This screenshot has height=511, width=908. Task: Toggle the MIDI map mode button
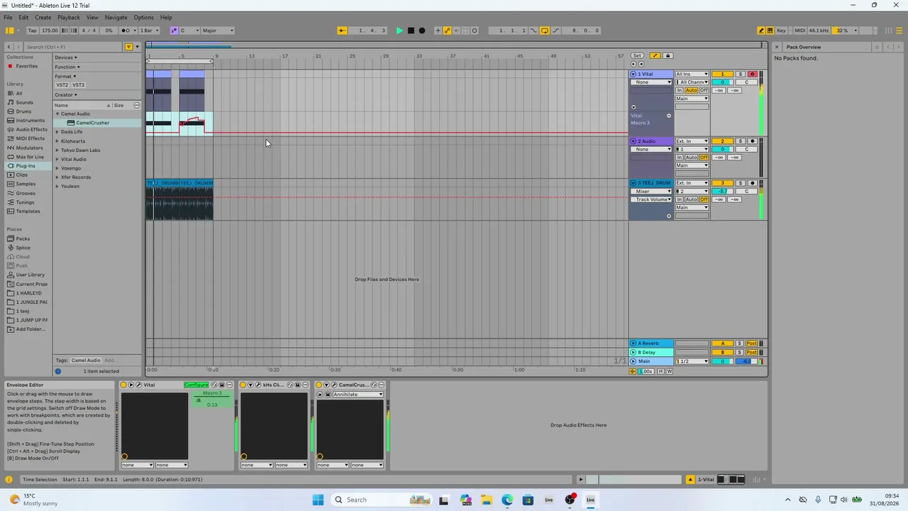pos(799,31)
